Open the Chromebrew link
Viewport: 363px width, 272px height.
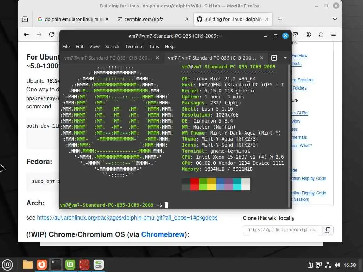(163, 234)
